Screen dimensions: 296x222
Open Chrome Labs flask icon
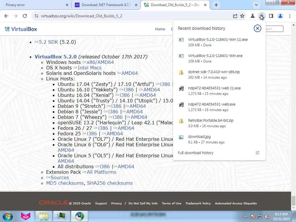pyautogui.click(x=253, y=16)
